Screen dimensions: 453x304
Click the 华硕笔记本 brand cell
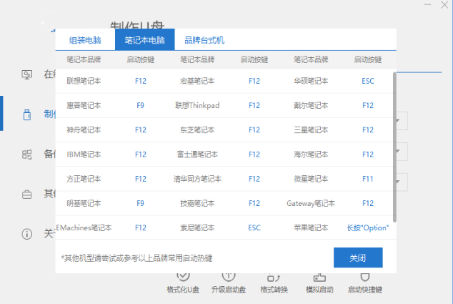tap(311, 81)
